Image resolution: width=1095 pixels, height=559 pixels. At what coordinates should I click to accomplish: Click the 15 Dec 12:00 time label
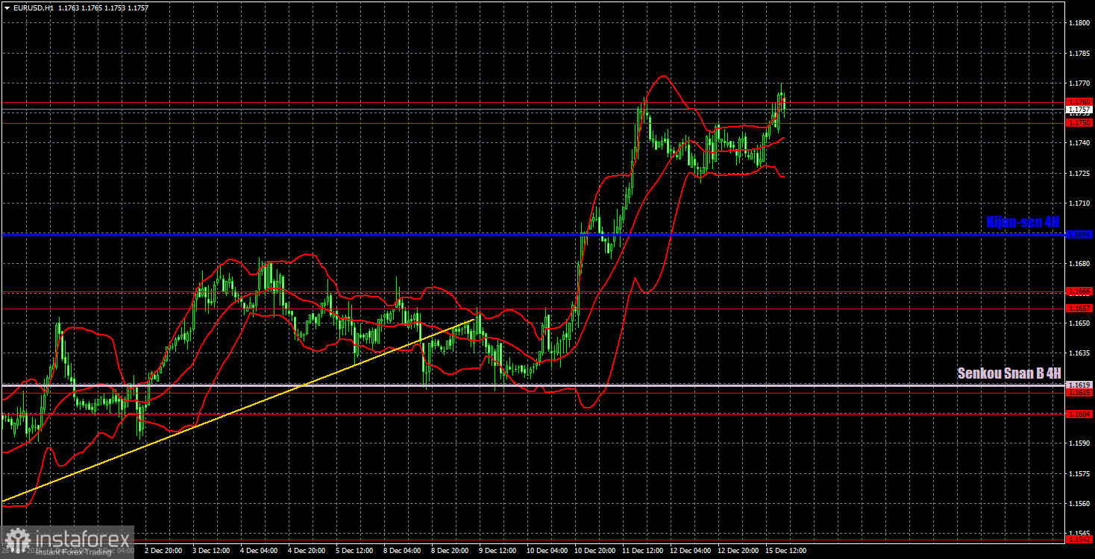(x=785, y=551)
